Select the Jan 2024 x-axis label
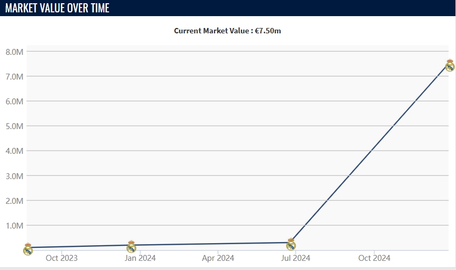456x270 pixels. [140, 258]
